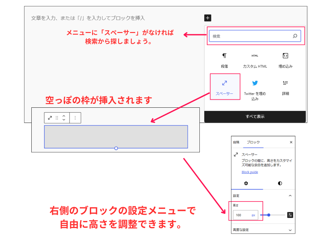Select the 埋め込み embed block icon
This screenshot has width=331, height=241.
(285, 55)
